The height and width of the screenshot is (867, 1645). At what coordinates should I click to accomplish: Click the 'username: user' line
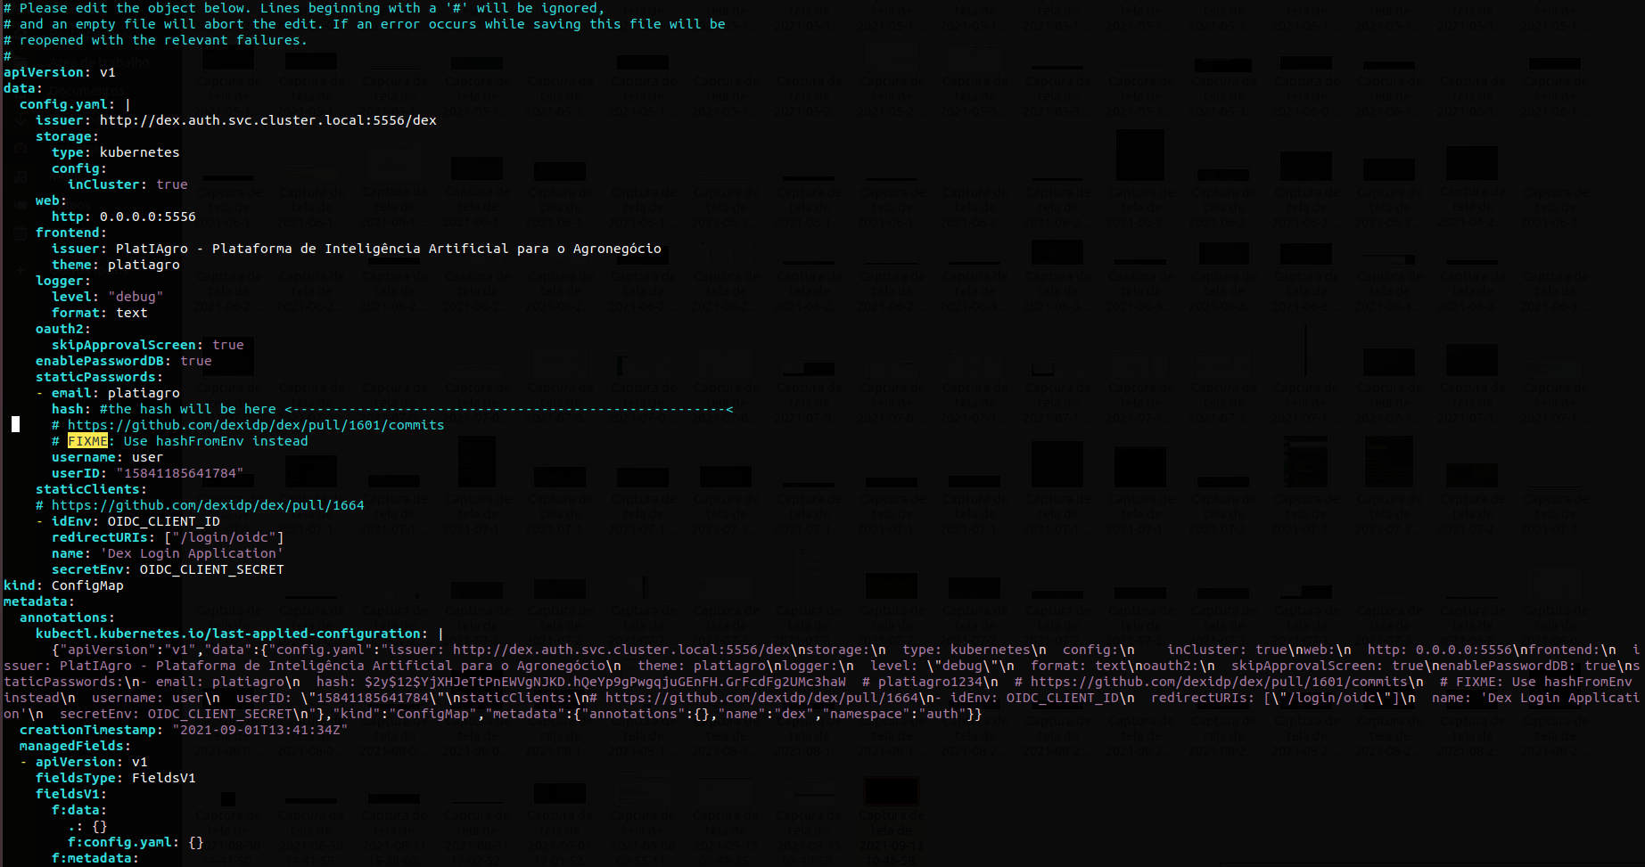pos(108,457)
